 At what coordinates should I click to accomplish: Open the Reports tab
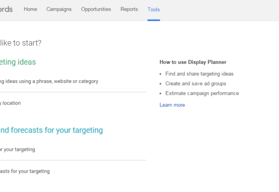tap(129, 9)
